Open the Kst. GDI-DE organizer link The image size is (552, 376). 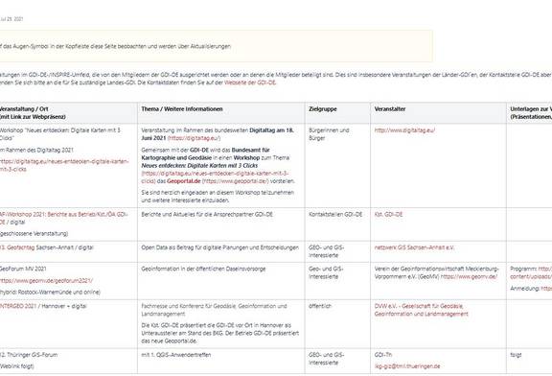388,214
